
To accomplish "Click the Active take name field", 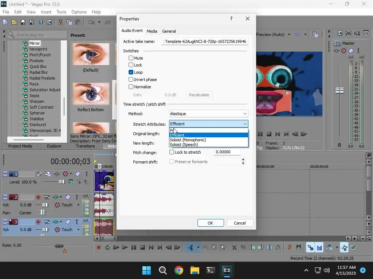I will pos(205,41).
